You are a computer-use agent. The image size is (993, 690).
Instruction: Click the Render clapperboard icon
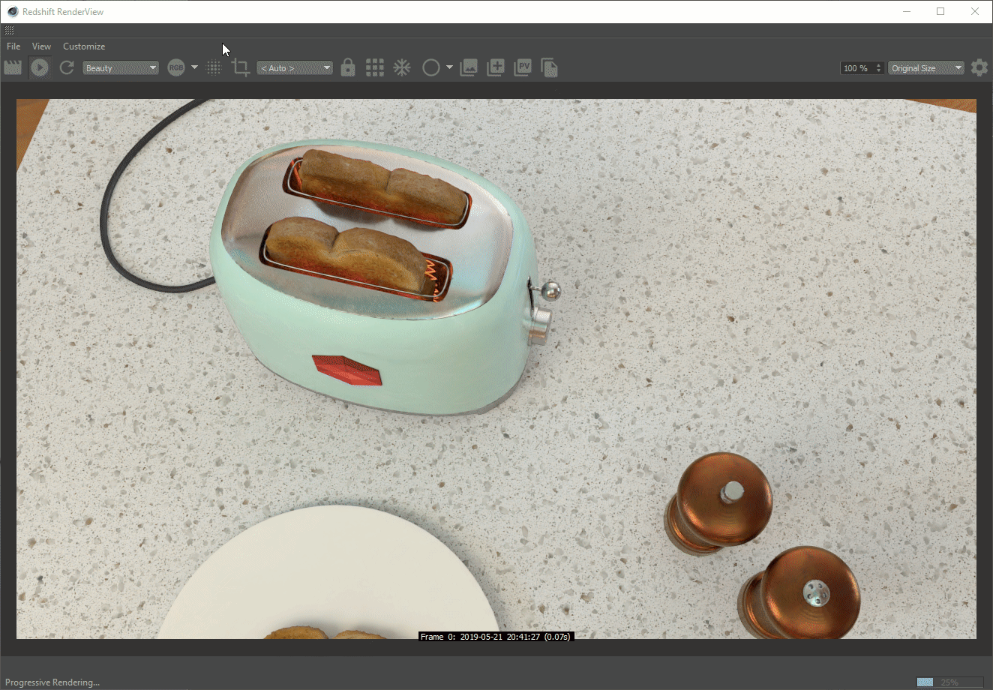tap(13, 67)
